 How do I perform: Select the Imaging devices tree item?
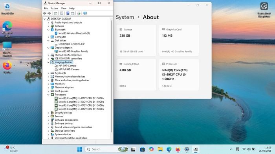coord(63,62)
